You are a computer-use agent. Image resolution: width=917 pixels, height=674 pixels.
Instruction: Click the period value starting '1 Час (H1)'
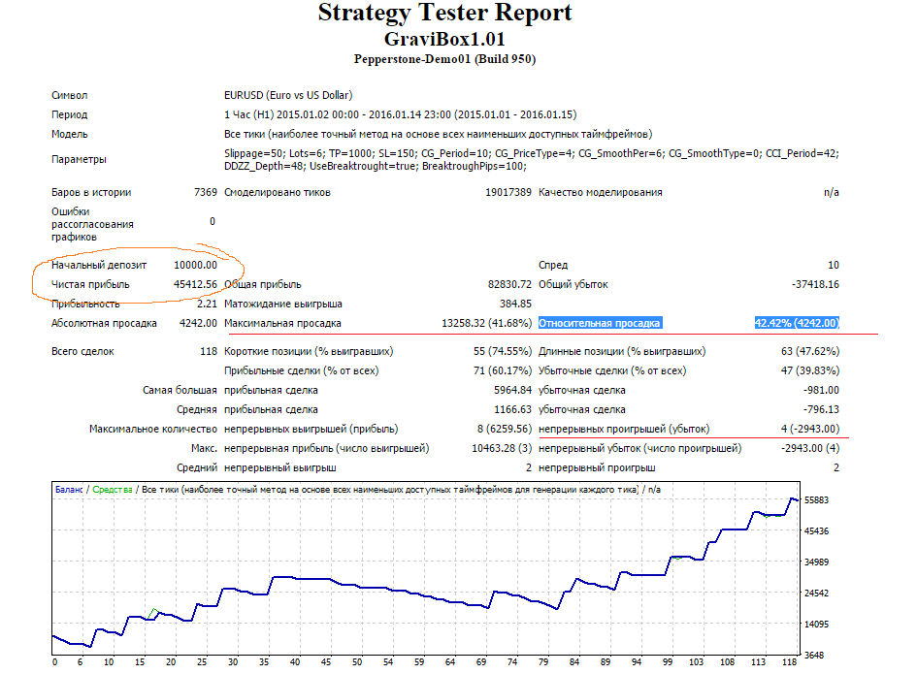point(400,114)
